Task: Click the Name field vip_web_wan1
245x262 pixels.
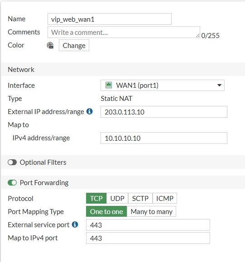Action: 110,19
